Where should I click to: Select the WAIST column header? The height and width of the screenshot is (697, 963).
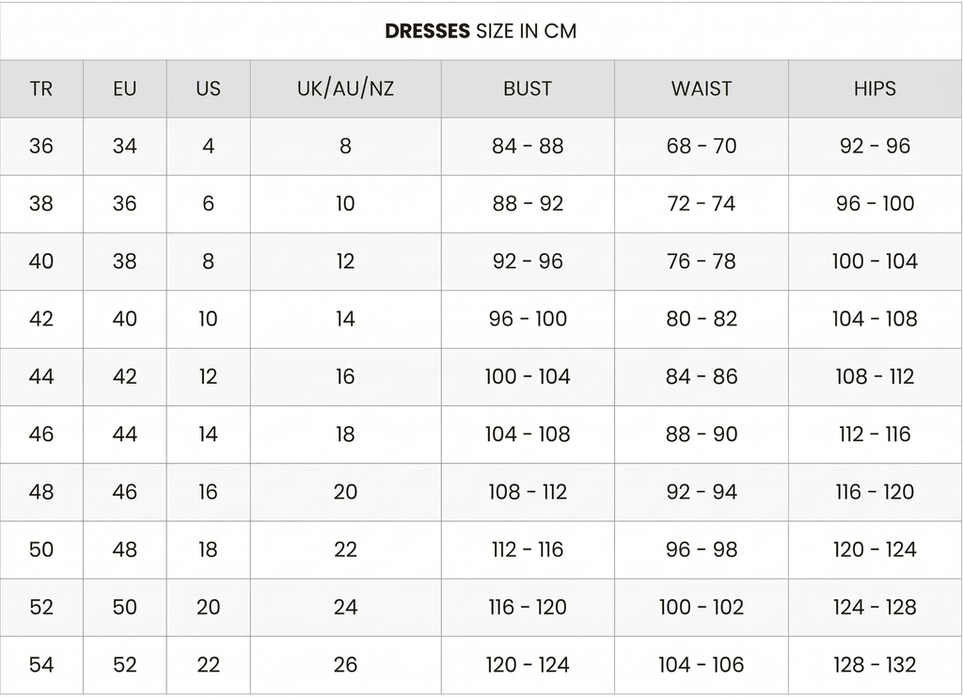[x=702, y=89]
